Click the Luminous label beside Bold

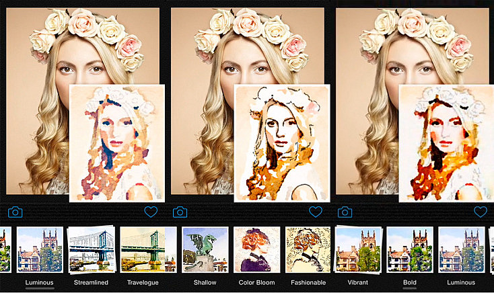(x=461, y=282)
